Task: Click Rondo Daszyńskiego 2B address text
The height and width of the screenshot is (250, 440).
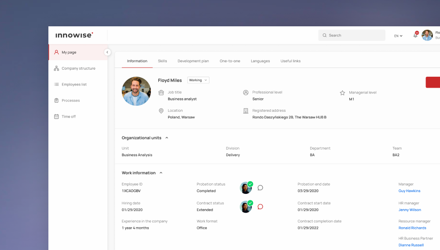Action: coord(290,117)
